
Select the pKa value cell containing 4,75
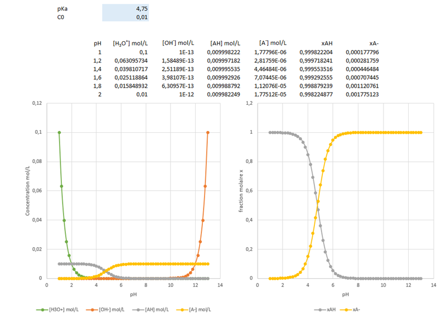tap(125, 9)
